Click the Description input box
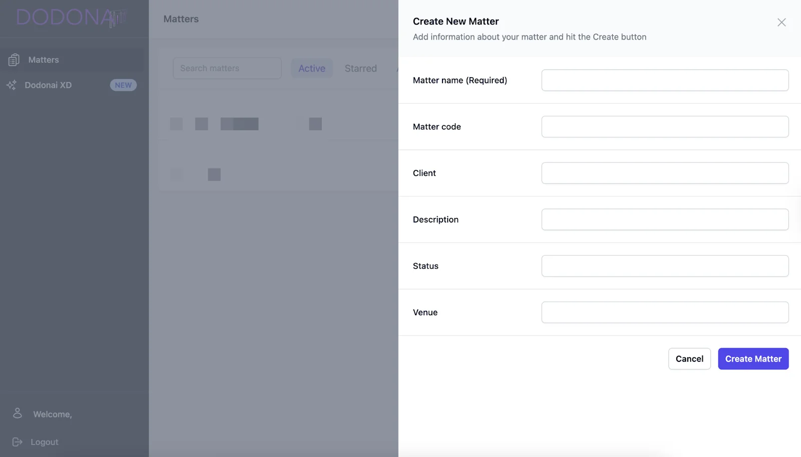Image resolution: width=801 pixels, height=457 pixels. coord(664,219)
